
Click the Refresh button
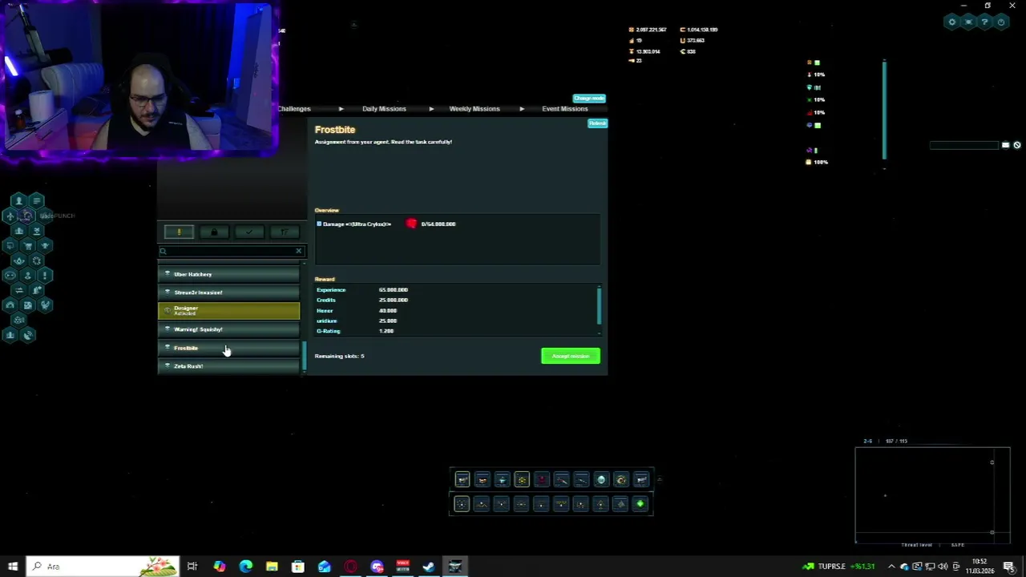[x=598, y=123]
